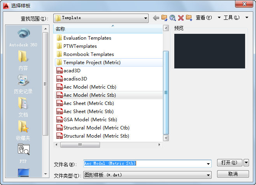The width and height of the screenshot is (256, 185).
Task: Click the 取消 cancel button
Action: (x=233, y=174)
